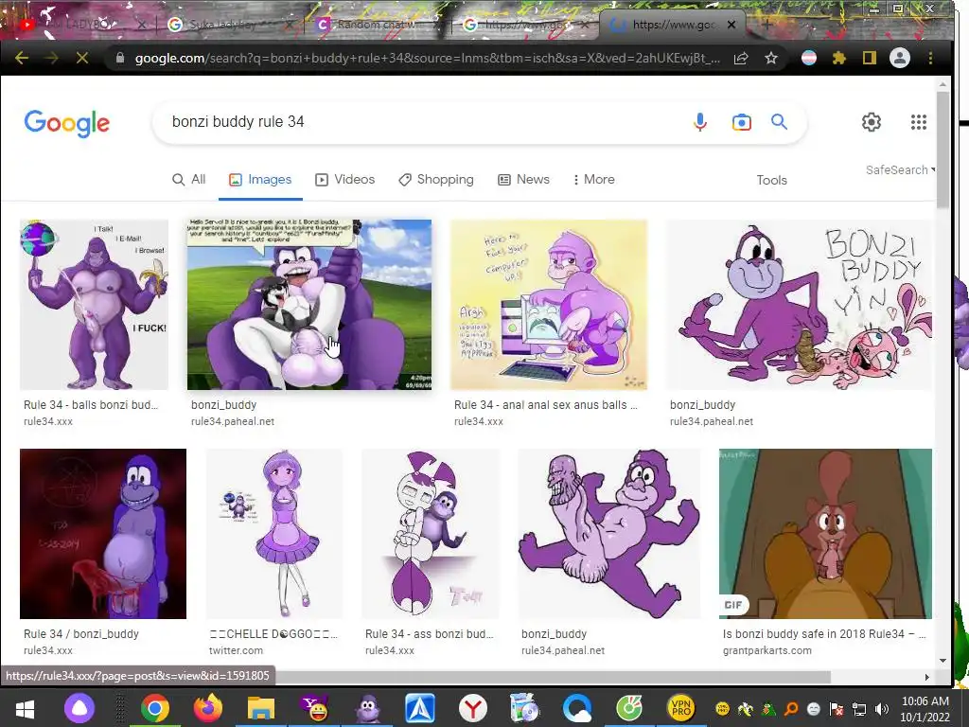View site info via the padlock icon
Viewport: 969px width, 727px height.
[120, 58]
